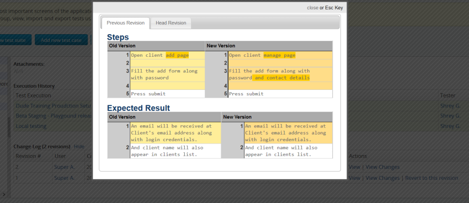Click old version 'Fill the add form' step
This screenshot has height=203, width=469.
click(x=164, y=74)
